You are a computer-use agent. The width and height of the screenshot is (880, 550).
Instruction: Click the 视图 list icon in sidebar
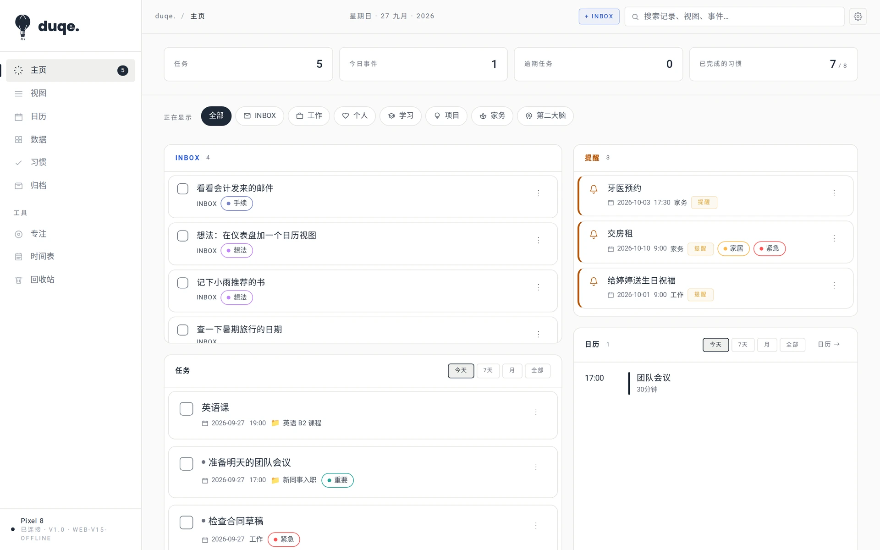point(19,93)
